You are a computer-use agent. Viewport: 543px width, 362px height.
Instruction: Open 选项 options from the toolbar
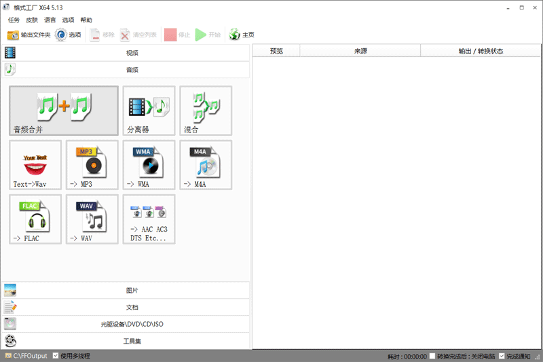click(x=69, y=35)
